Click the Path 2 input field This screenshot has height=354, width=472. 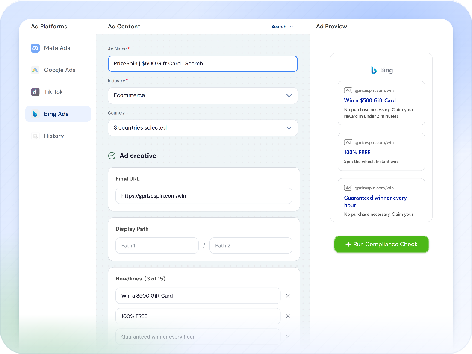coord(251,245)
